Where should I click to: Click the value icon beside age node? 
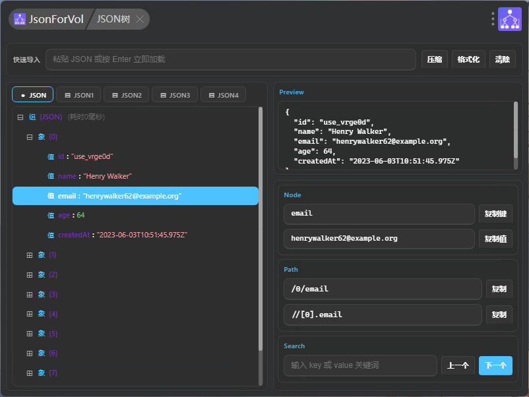[x=51, y=216]
